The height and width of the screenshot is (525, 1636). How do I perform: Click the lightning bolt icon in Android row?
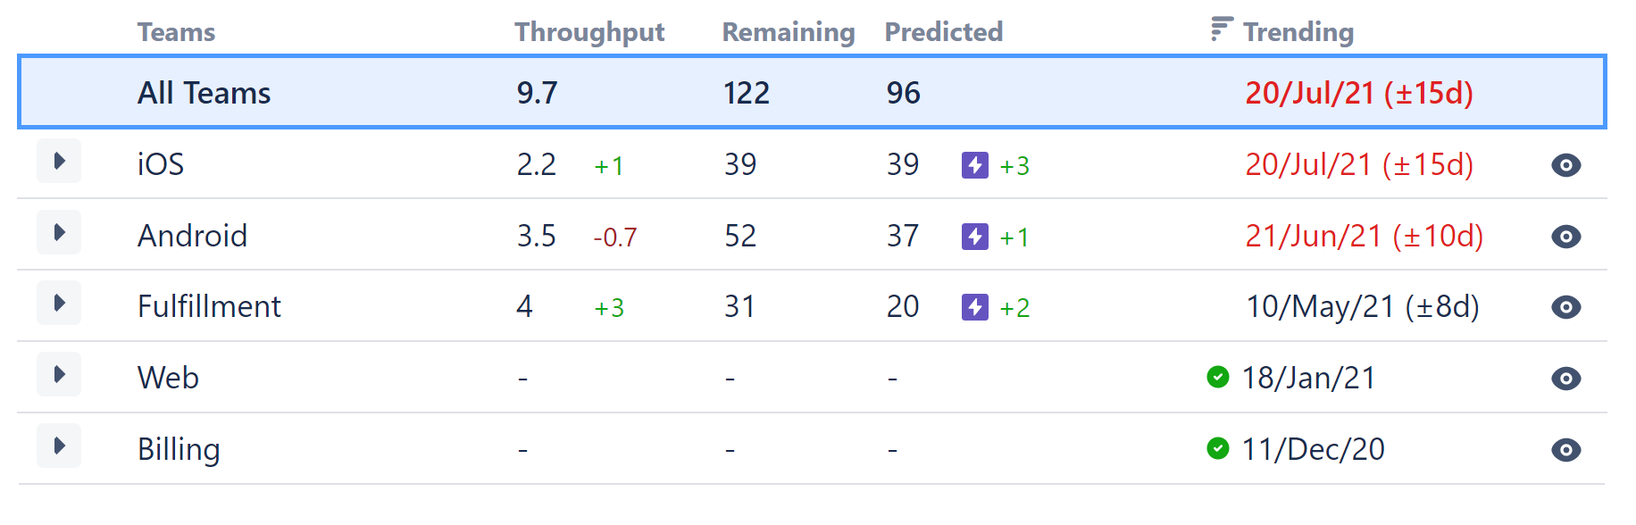pyautogui.click(x=976, y=237)
